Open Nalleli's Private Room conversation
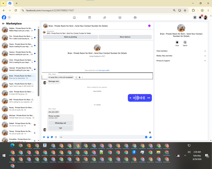The height and width of the screenshot is (169, 212). point(19,125)
